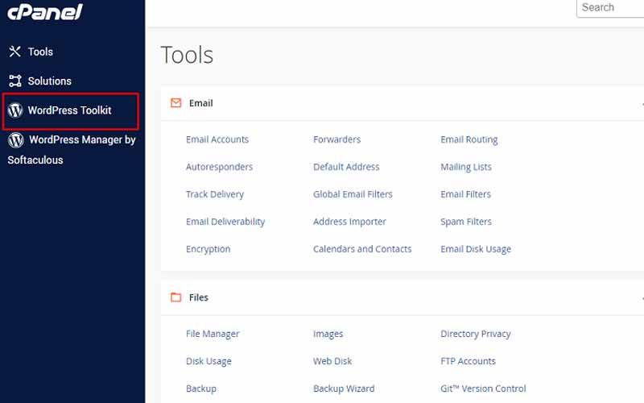The image size is (644, 403).
Task: Open Backup link
Action: 200,388
